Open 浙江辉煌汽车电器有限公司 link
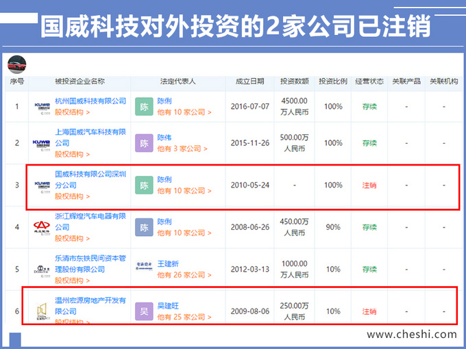 pos(90,222)
